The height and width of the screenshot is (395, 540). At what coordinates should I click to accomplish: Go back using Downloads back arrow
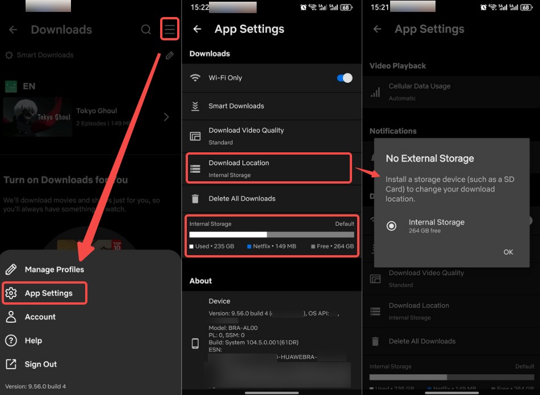[13, 30]
